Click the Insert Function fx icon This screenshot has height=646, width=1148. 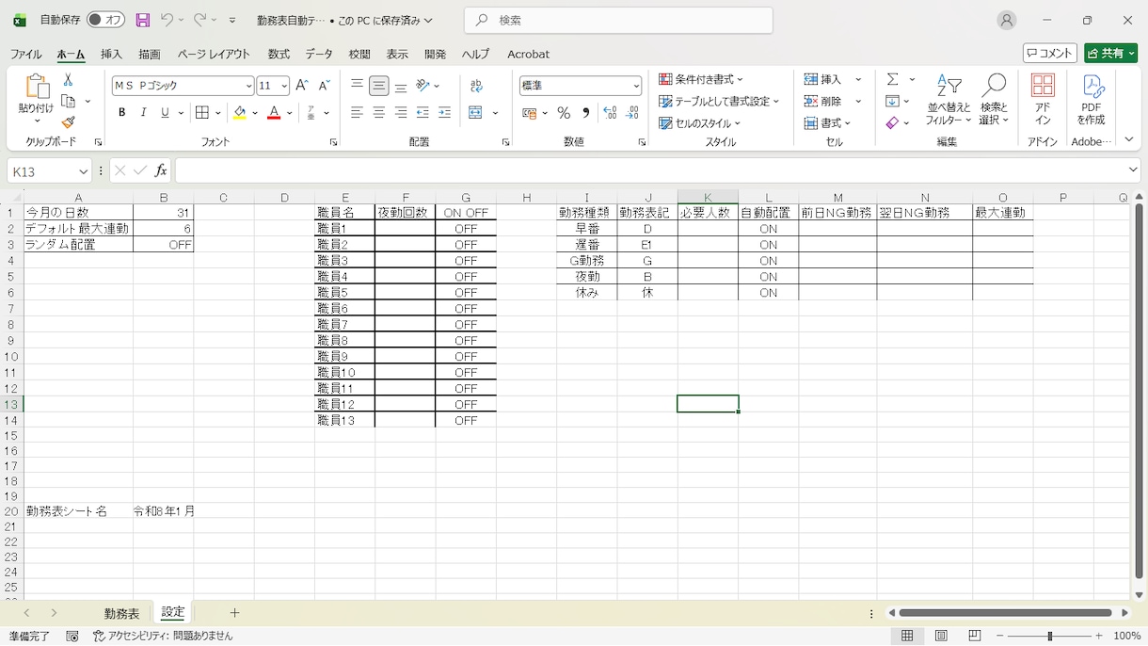click(161, 170)
